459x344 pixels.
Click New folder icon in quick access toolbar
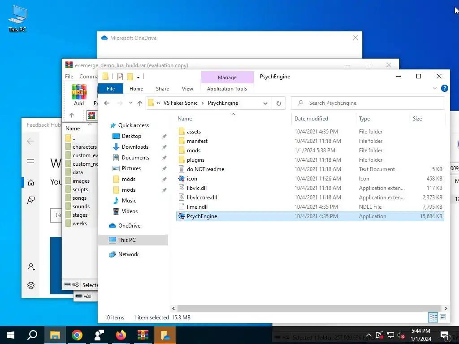point(130,77)
